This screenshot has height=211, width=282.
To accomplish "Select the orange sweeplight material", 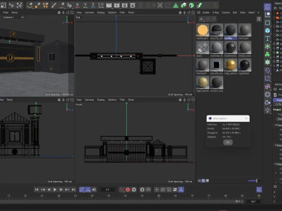I will (203, 30).
